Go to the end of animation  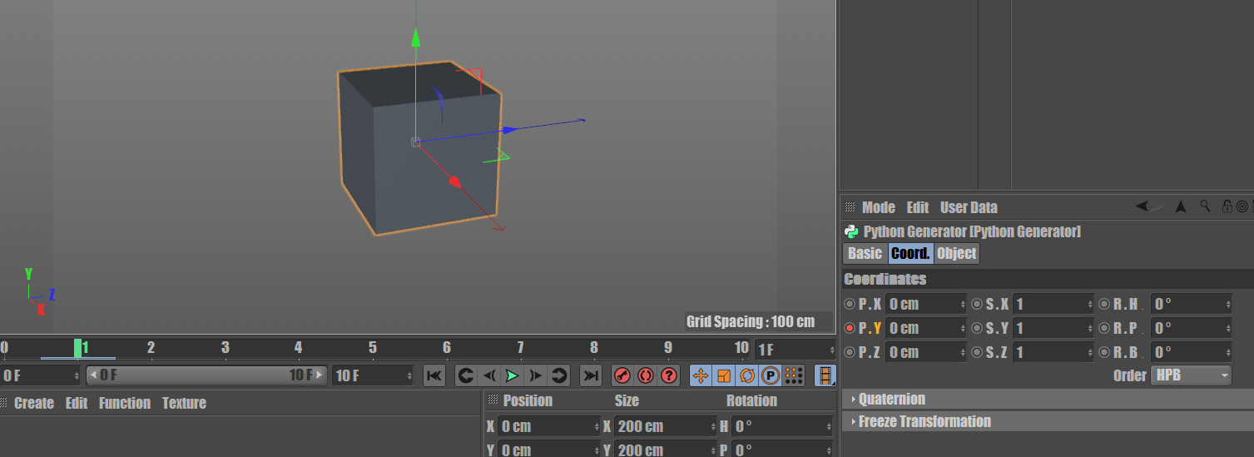tap(590, 375)
